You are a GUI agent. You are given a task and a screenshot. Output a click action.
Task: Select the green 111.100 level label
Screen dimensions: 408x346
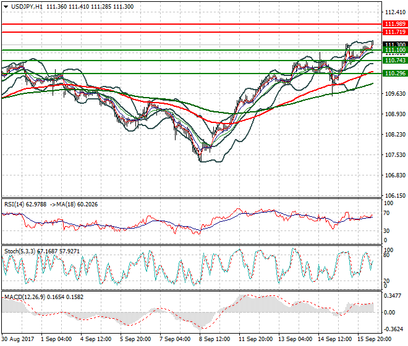coord(395,49)
